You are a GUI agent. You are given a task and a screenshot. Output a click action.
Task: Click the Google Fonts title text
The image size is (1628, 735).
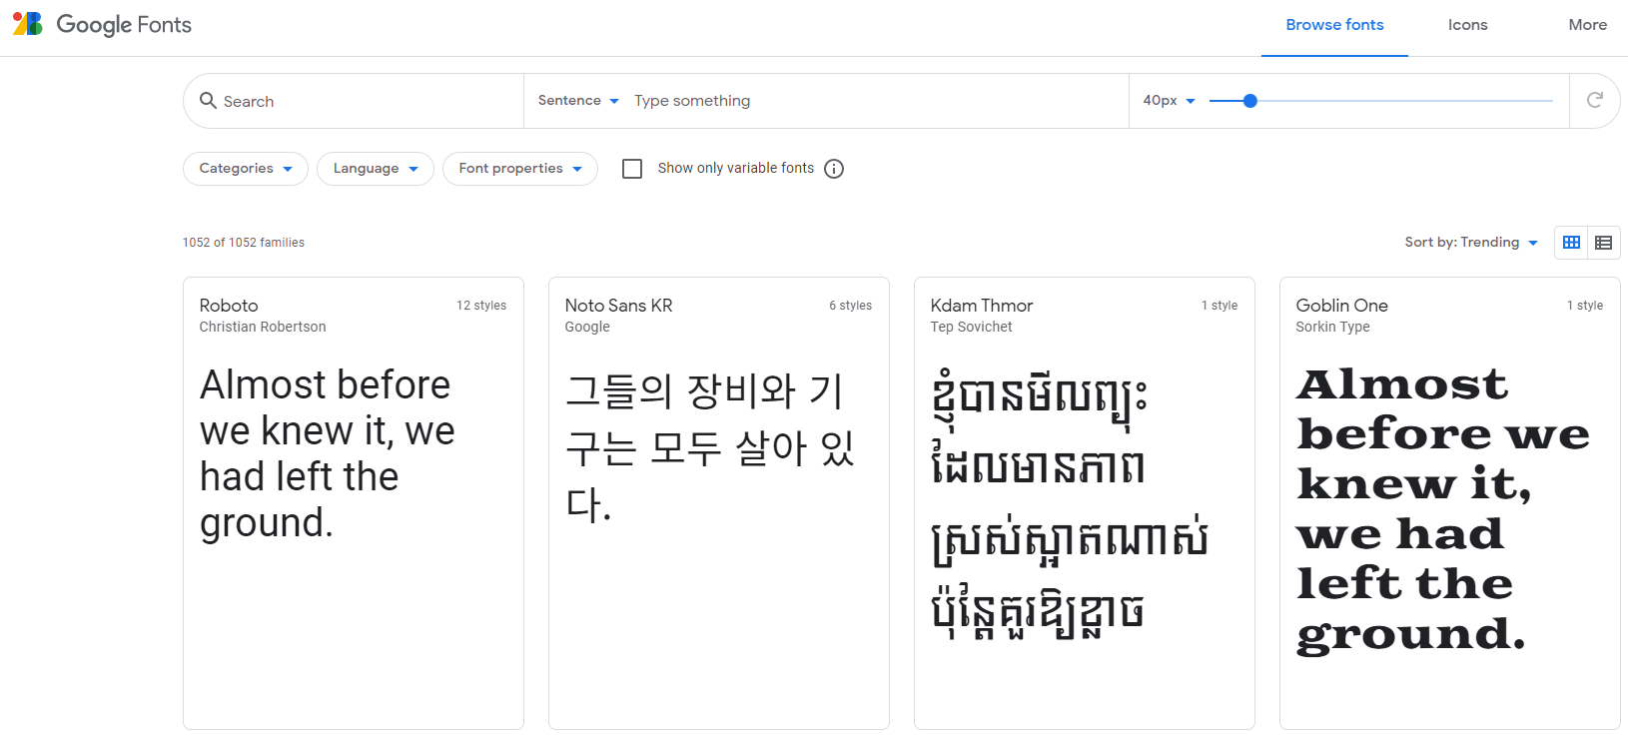[124, 25]
